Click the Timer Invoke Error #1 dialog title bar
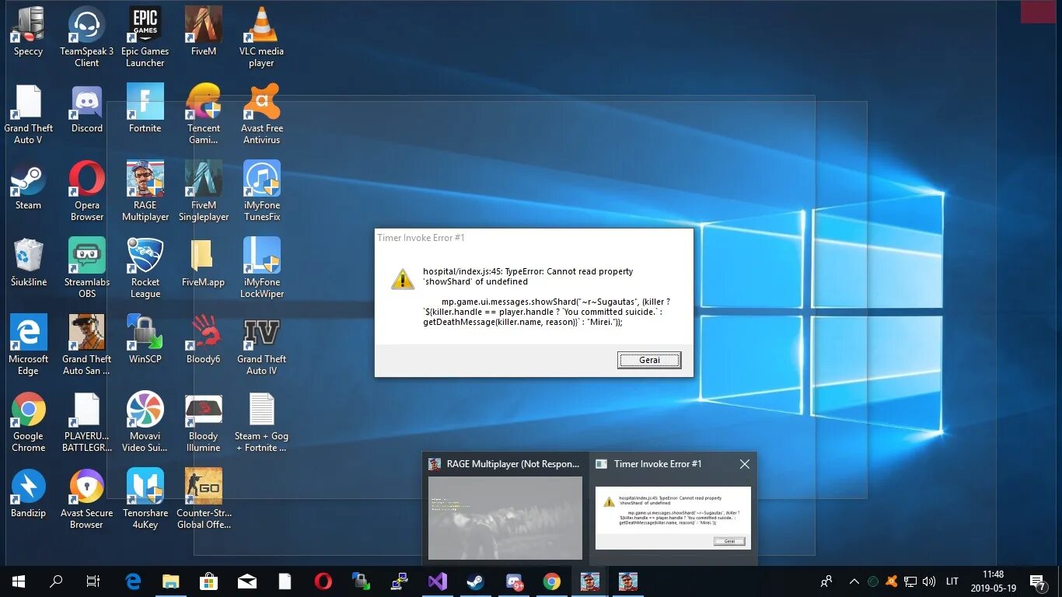The width and height of the screenshot is (1062, 597). 533,238
